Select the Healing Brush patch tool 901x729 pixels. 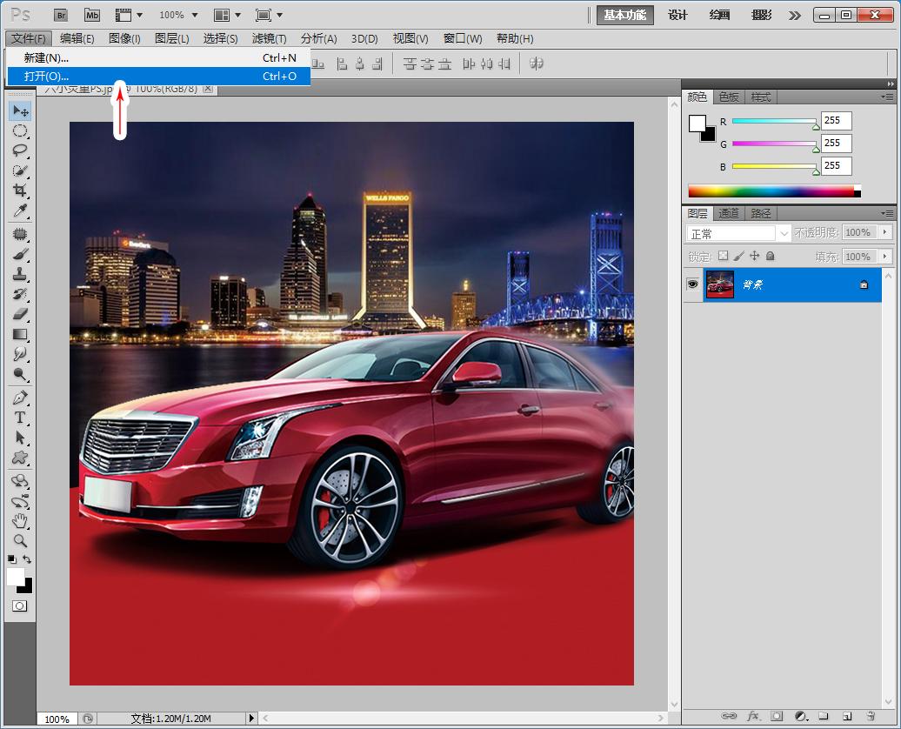(20, 234)
